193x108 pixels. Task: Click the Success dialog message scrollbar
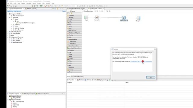point(153,61)
